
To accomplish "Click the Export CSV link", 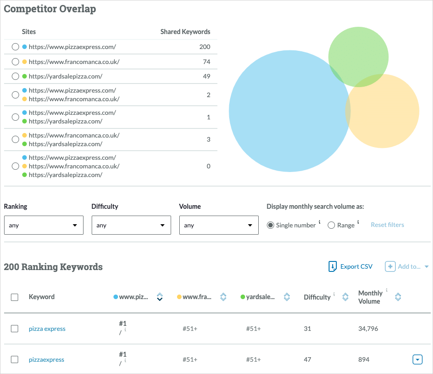I will [x=356, y=266].
